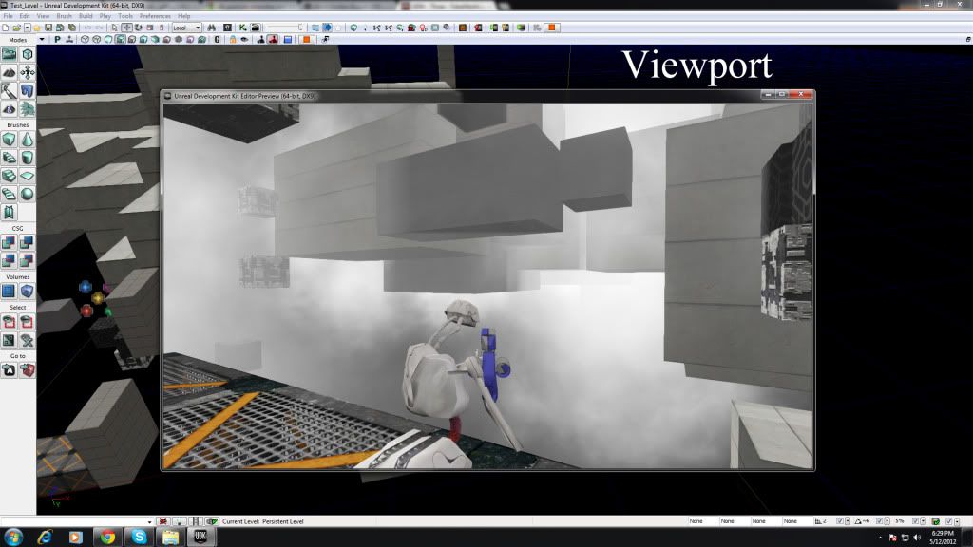Click CSG Subtract button
973x547 pixels.
point(27,242)
